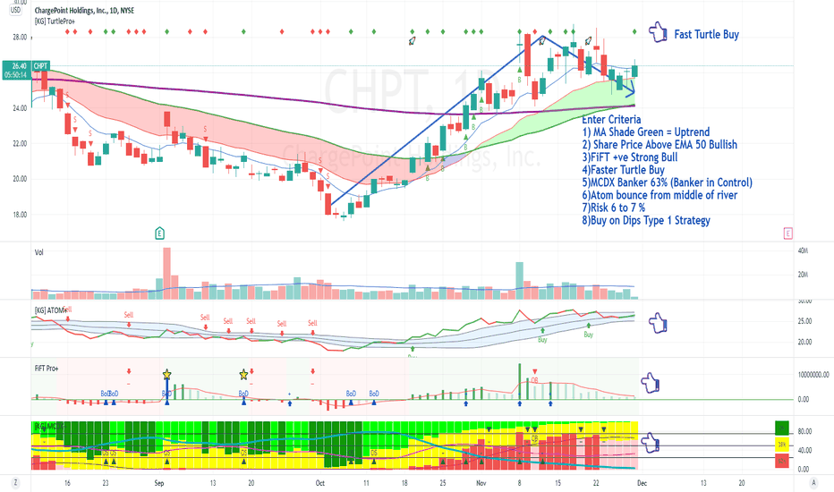Click the red OB marker in FiFT Pro+
Screen dimensions: 834x492
[x=534, y=380]
